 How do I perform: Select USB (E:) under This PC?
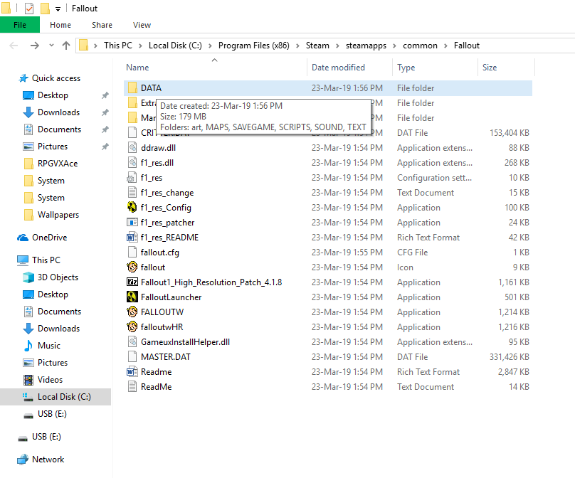coord(45,414)
